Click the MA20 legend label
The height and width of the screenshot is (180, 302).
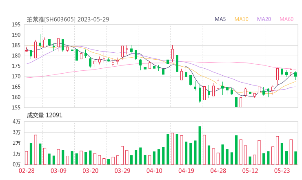264,19
